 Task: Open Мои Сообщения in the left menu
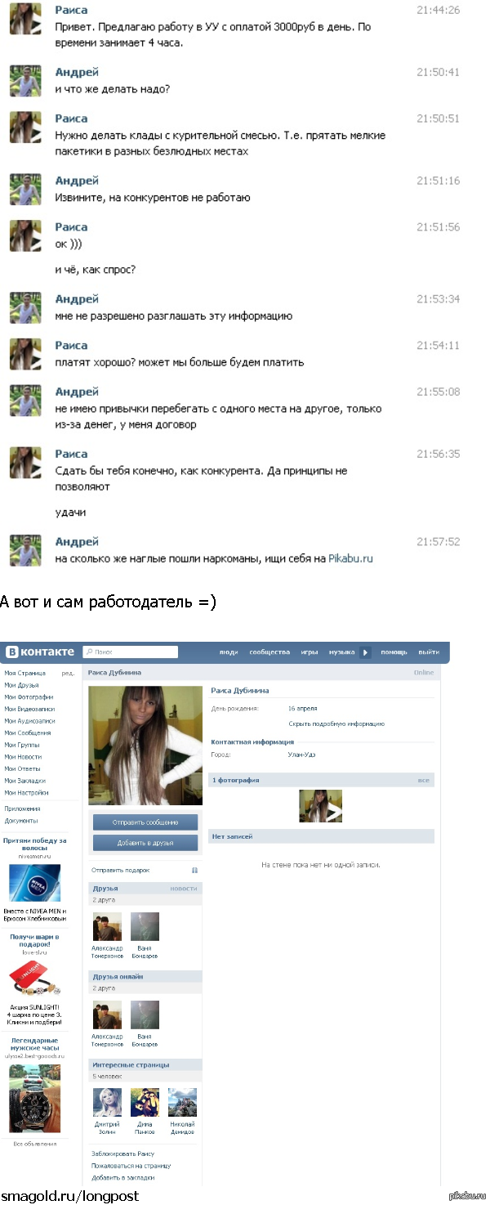coord(28,732)
